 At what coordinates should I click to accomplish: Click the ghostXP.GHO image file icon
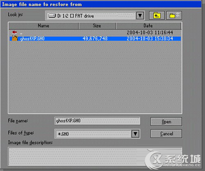[15, 38]
